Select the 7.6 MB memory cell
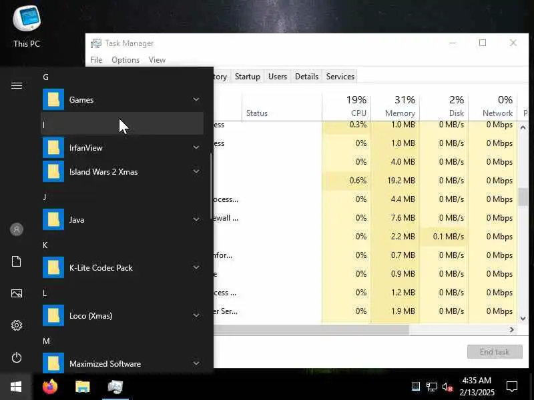Screen dimensions: 534x400 click(x=395, y=218)
